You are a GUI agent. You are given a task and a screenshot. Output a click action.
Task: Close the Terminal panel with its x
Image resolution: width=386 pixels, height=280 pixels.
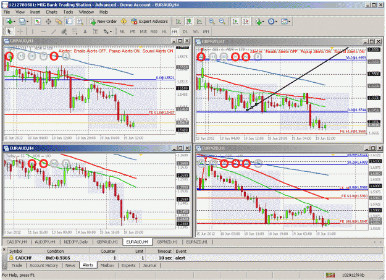(4, 250)
